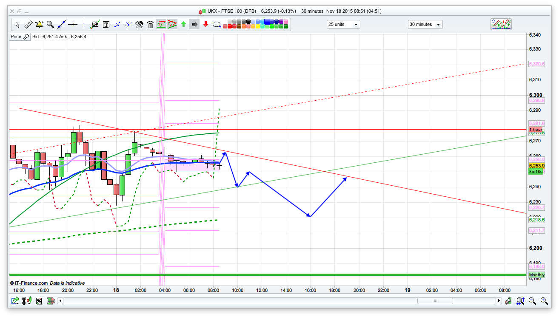Image resolution: width=559 pixels, height=317 pixels.
Task: Zoom out with the minus magnifier icon
Action: click(532, 301)
